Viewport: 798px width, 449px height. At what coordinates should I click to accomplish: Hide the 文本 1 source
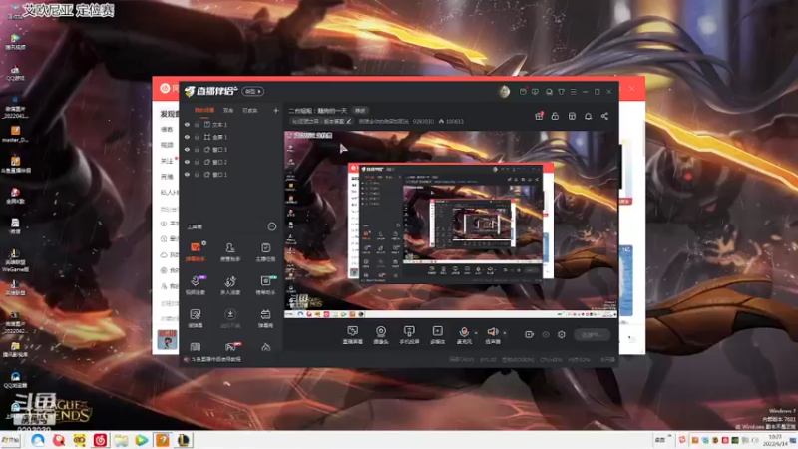pos(187,124)
